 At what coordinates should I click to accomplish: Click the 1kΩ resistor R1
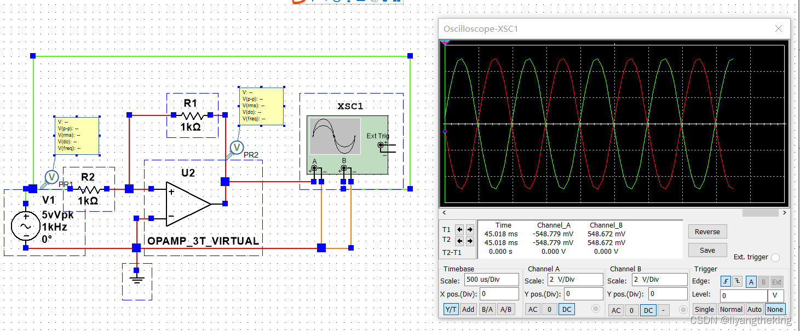pos(193,115)
